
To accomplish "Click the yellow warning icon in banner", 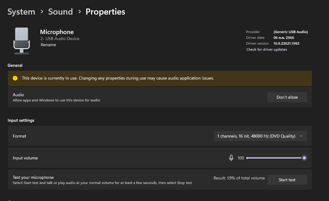I will pos(15,78).
